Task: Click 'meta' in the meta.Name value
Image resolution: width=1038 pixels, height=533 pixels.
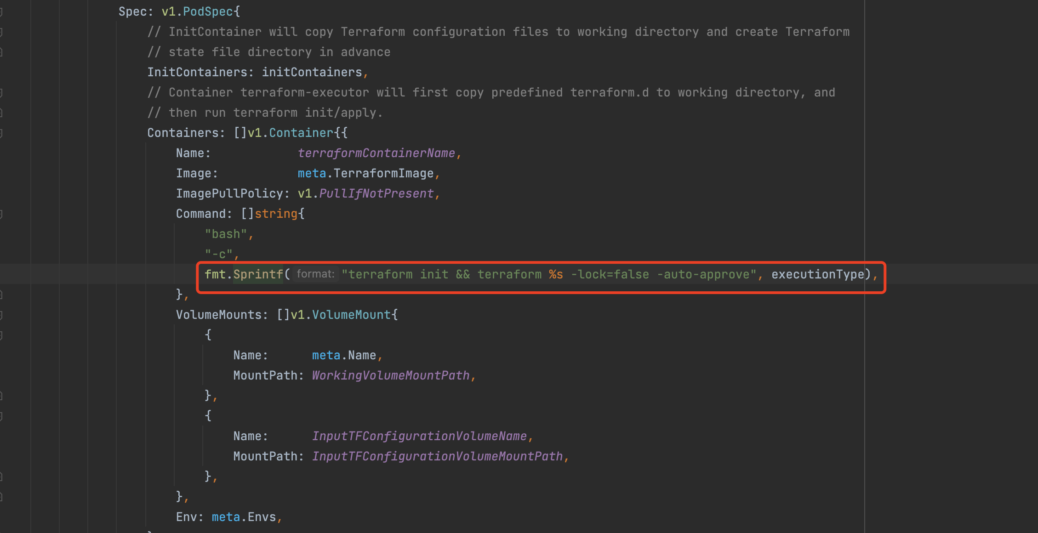Action: (326, 355)
